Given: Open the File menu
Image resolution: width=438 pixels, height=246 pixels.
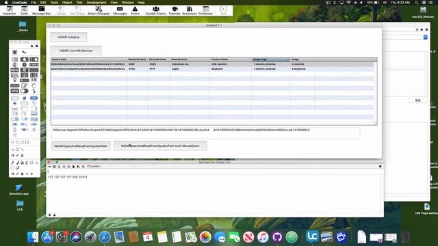Looking at the screenshot, I should 34,3.
